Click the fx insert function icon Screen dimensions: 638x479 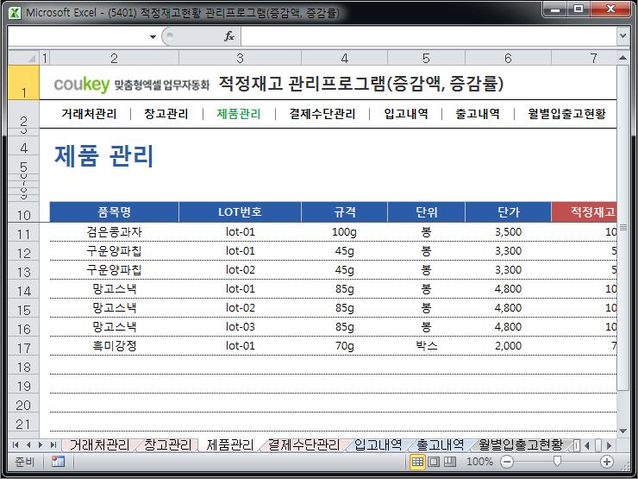tap(229, 36)
